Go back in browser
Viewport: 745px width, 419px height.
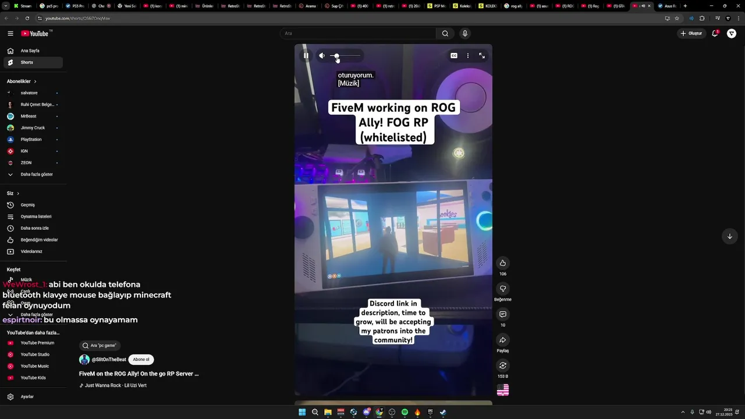tap(6, 18)
